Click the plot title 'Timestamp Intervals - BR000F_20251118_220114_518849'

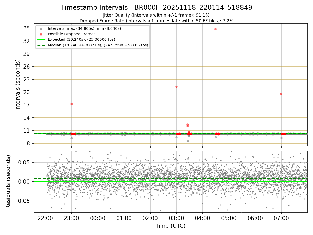[x=156, y=8]
